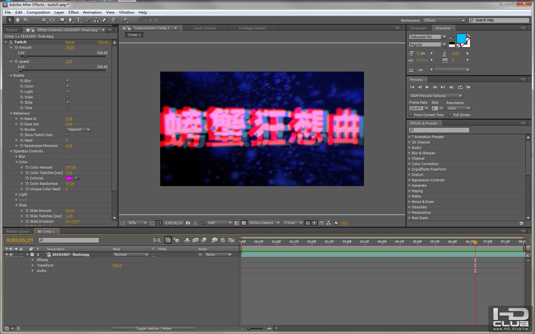Check the Full Screen option

(x=450, y=115)
